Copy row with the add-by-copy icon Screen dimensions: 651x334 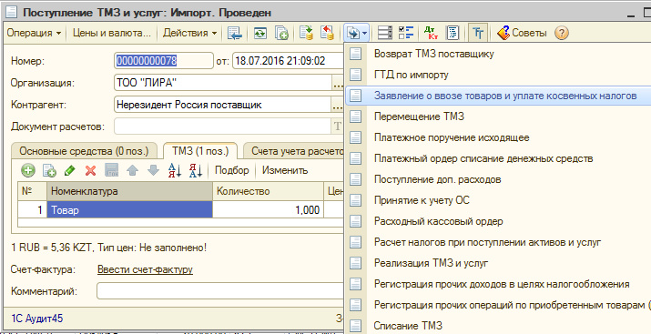pos(49,170)
